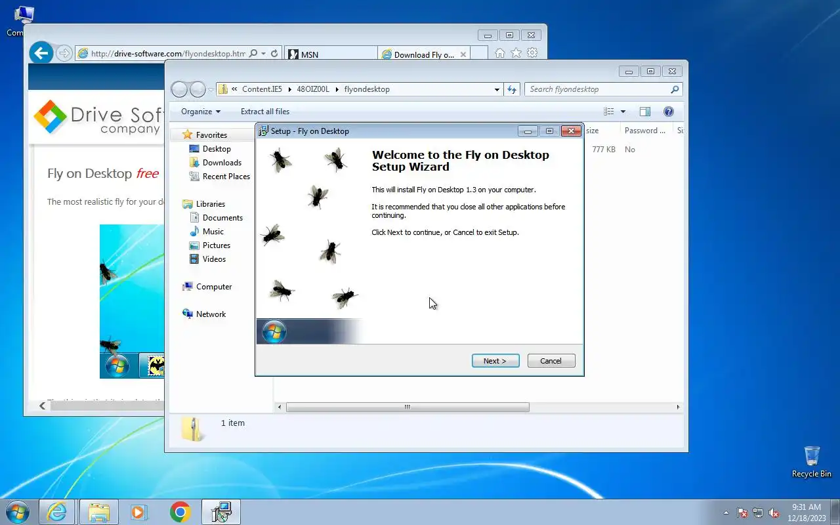Click the IE URL address field
This screenshot has height=525, width=840.
(x=168, y=54)
